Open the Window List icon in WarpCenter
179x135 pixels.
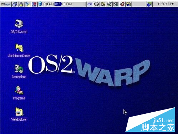point(15,4)
